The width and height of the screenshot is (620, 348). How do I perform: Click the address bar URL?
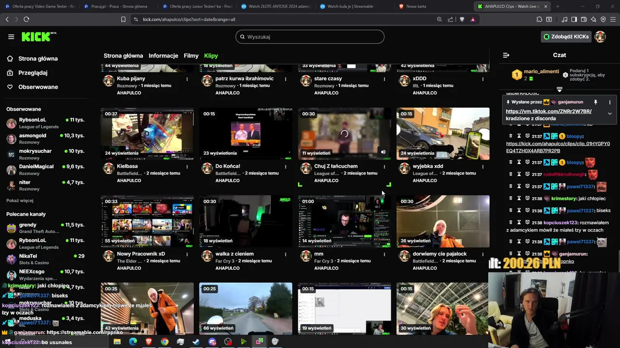(x=189, y=19)
